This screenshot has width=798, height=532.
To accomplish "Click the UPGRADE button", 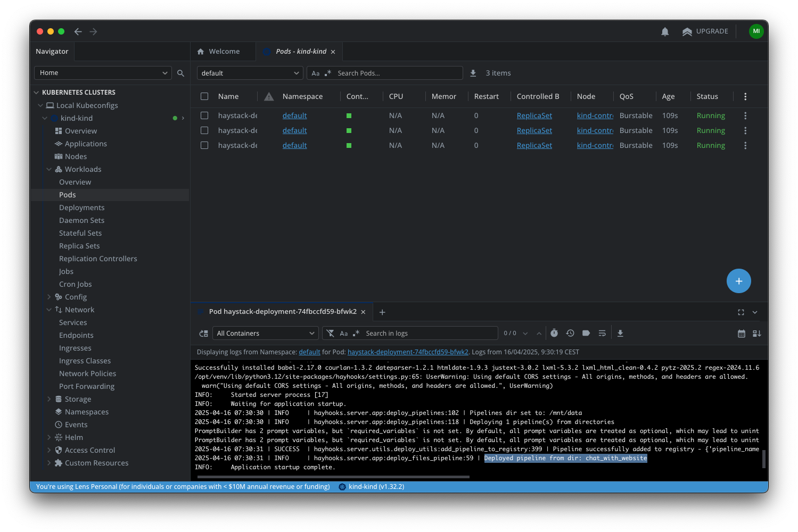I will [705, 31].
